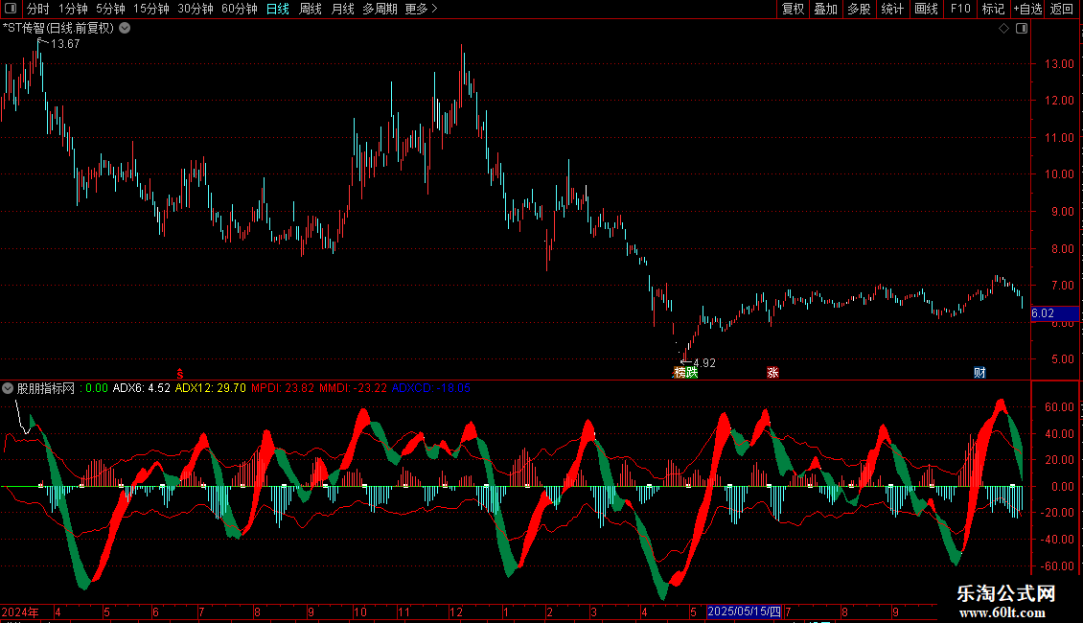
Task: Click the -60.00 indicator axis label
Action: (x=1058, y=566)
